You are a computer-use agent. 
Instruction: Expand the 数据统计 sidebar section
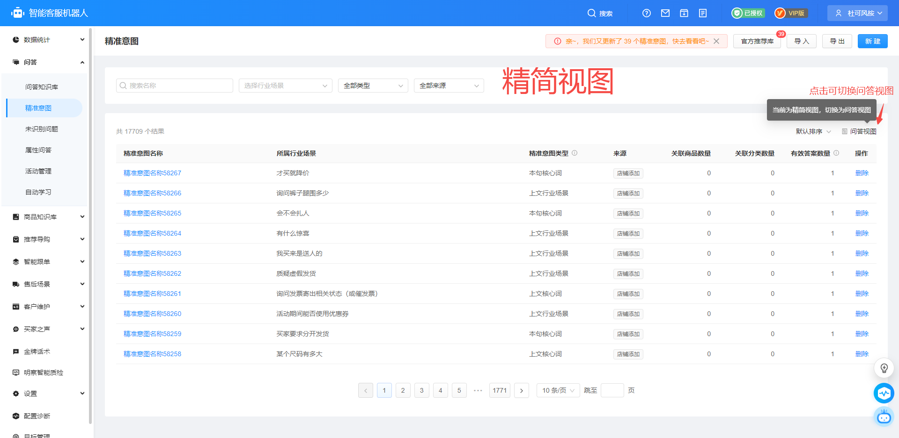tap(82, 40)
